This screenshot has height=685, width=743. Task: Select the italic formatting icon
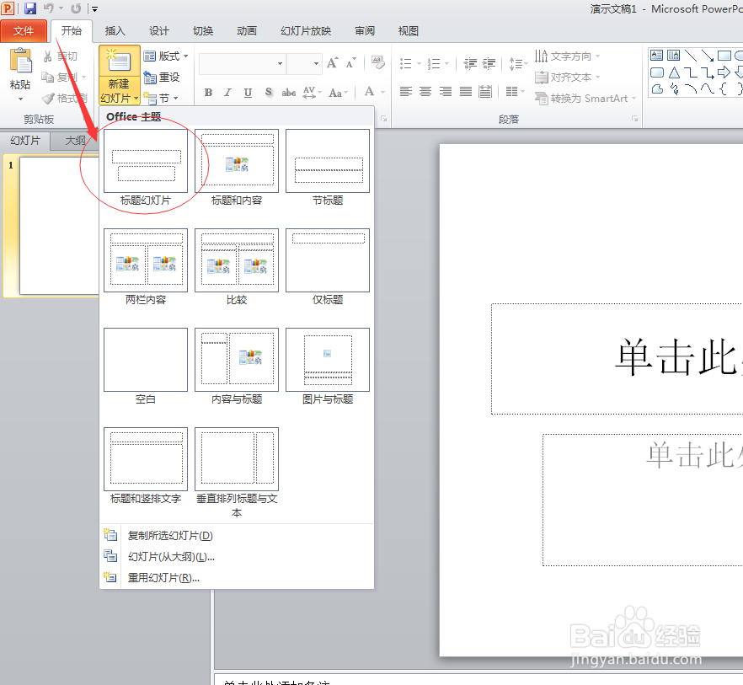227,93
